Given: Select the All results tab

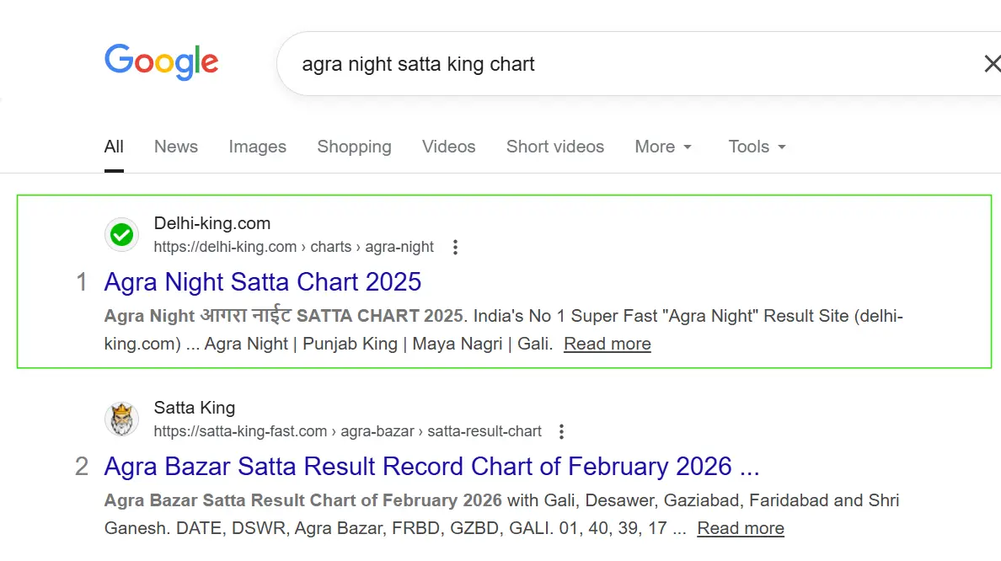Looking at the screenshot, I should pyautogui.click(x=114, y=147).
